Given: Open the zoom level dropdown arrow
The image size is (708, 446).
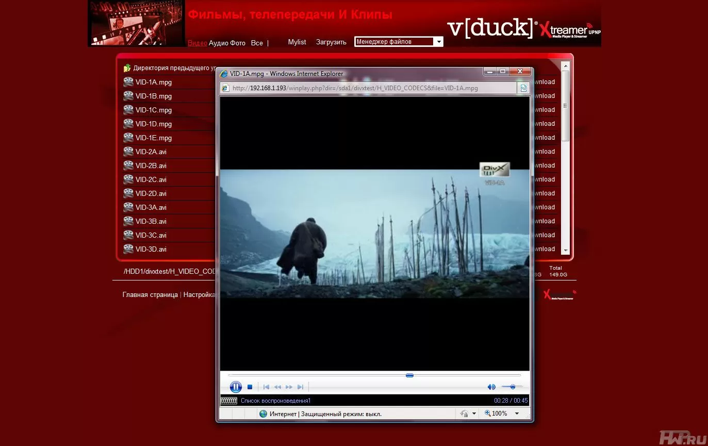Looking at the screenshot, I should tap(517, 414).
